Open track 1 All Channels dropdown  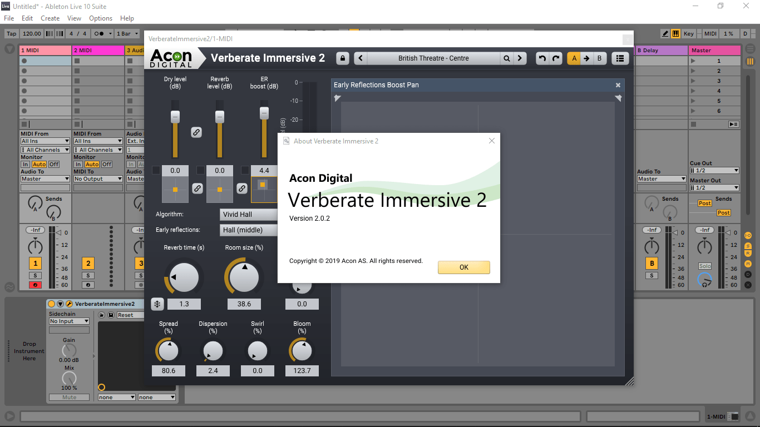click(45, 150)
